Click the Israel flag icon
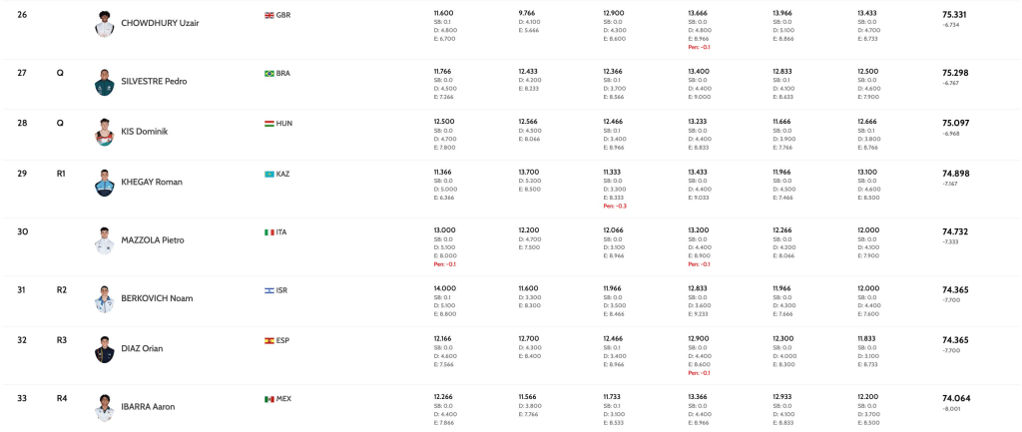1022x432 pixels. coord(268,290)
